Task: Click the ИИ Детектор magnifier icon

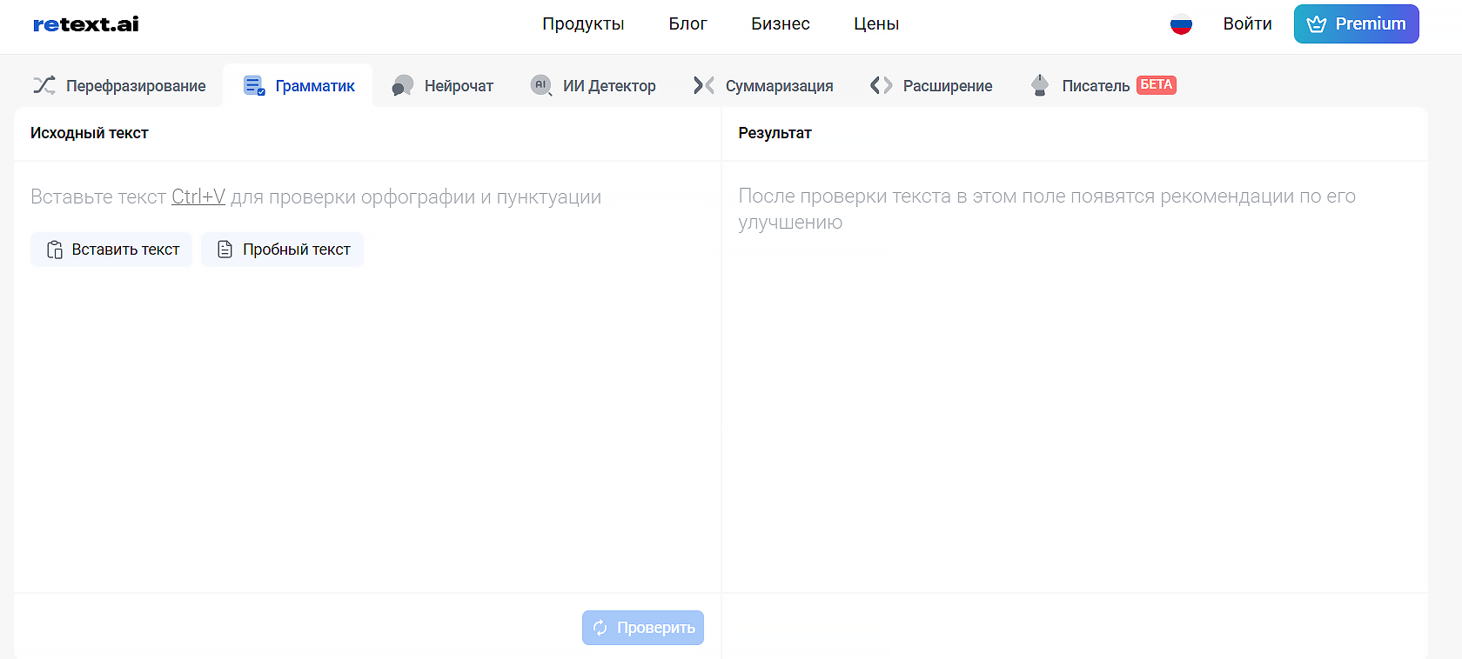Action: tap(541, 85)
